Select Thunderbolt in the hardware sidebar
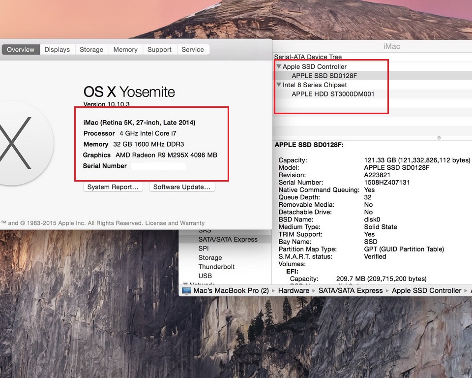The width and height of the screenshot is (472, 378). tap(216, 267)
